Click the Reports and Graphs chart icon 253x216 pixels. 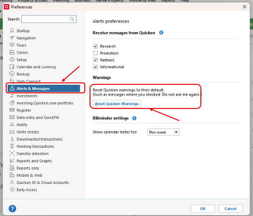[x=12, y=161]
